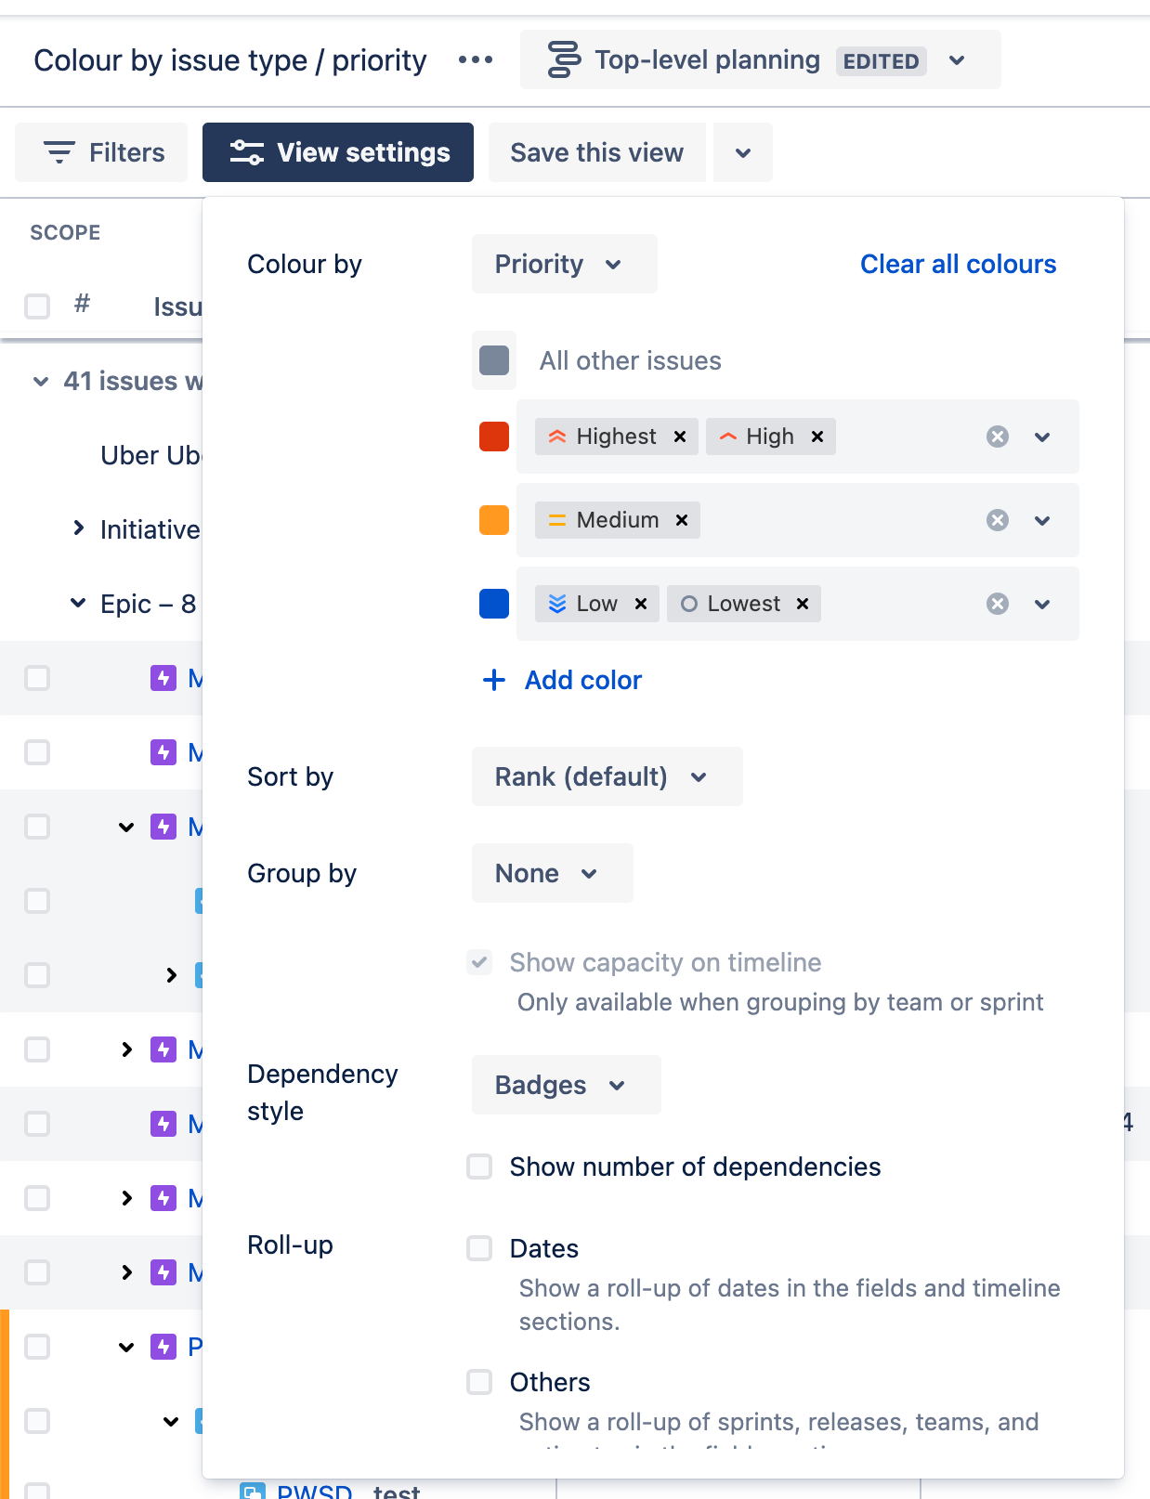Click the EDITED badge
Viewport: 1150px width, 1499px height.
(881, 61)
